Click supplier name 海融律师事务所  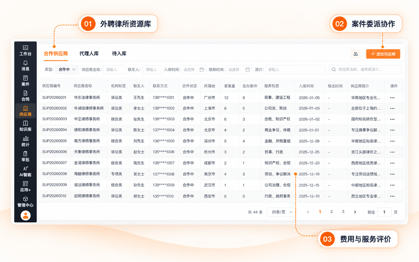point(87,174)
